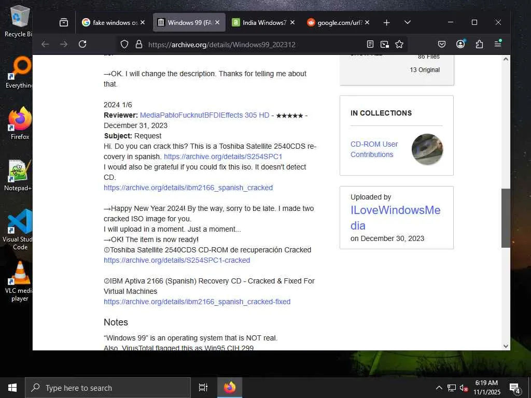
Task: Open ibm2166_spanish_cracked-fixed link
Action: 197,302
